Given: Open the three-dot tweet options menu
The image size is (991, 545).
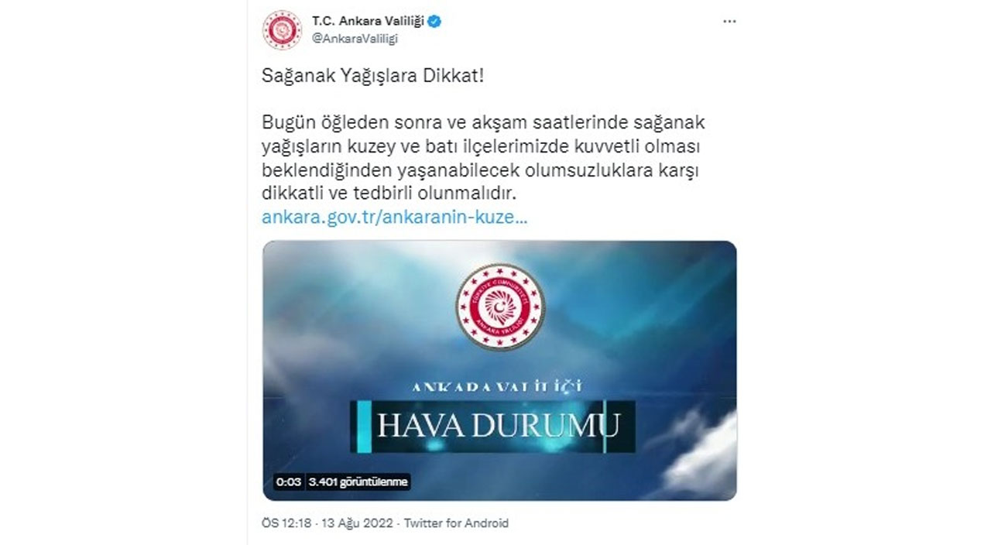Looking at the screenshot, I should 729,22.
